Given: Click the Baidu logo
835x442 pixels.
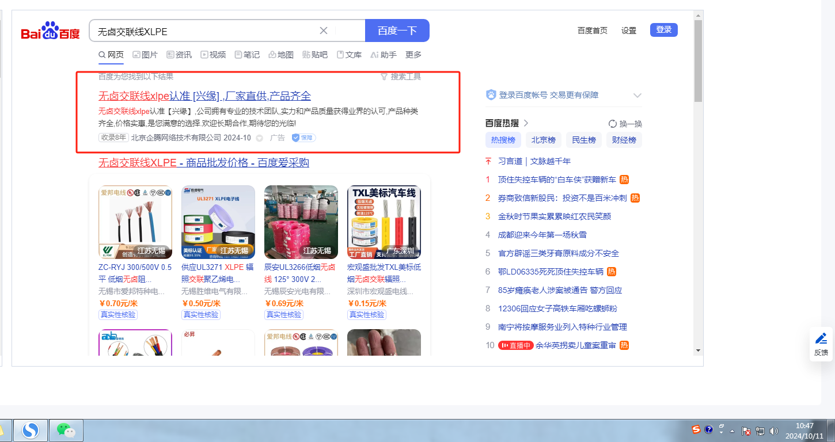Looking at the screenshot, I should (x=51, y=31).
